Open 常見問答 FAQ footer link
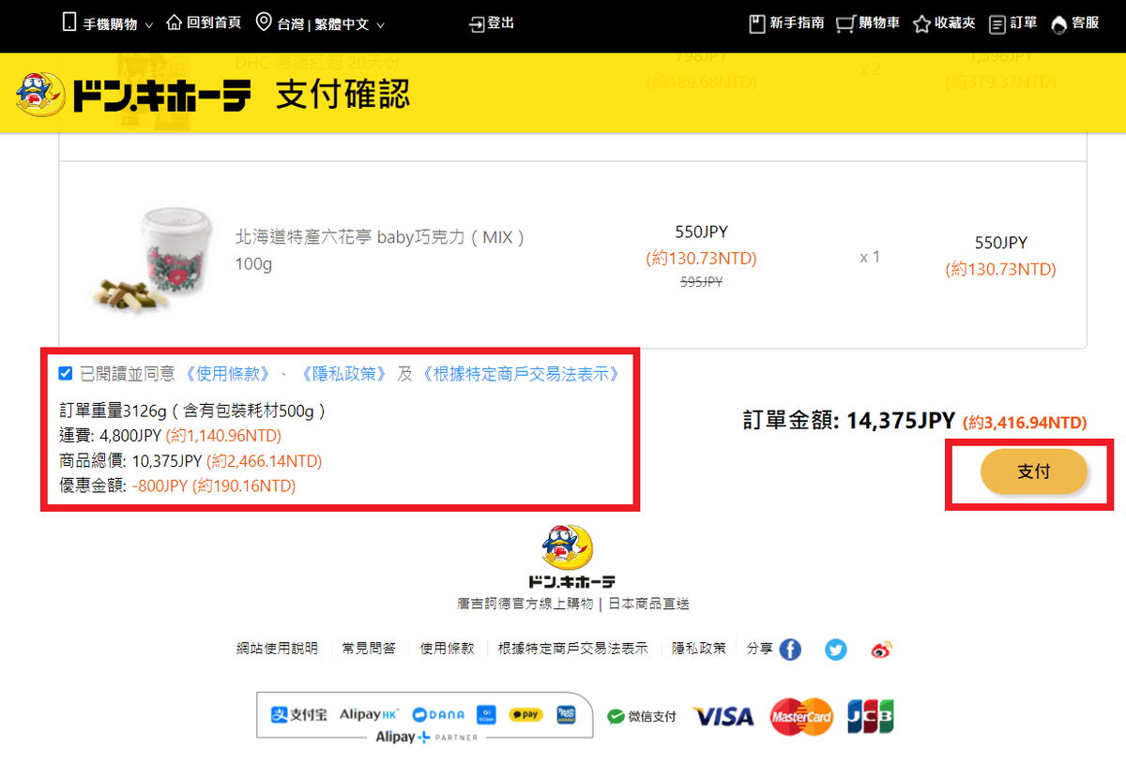 coord(369,649)
